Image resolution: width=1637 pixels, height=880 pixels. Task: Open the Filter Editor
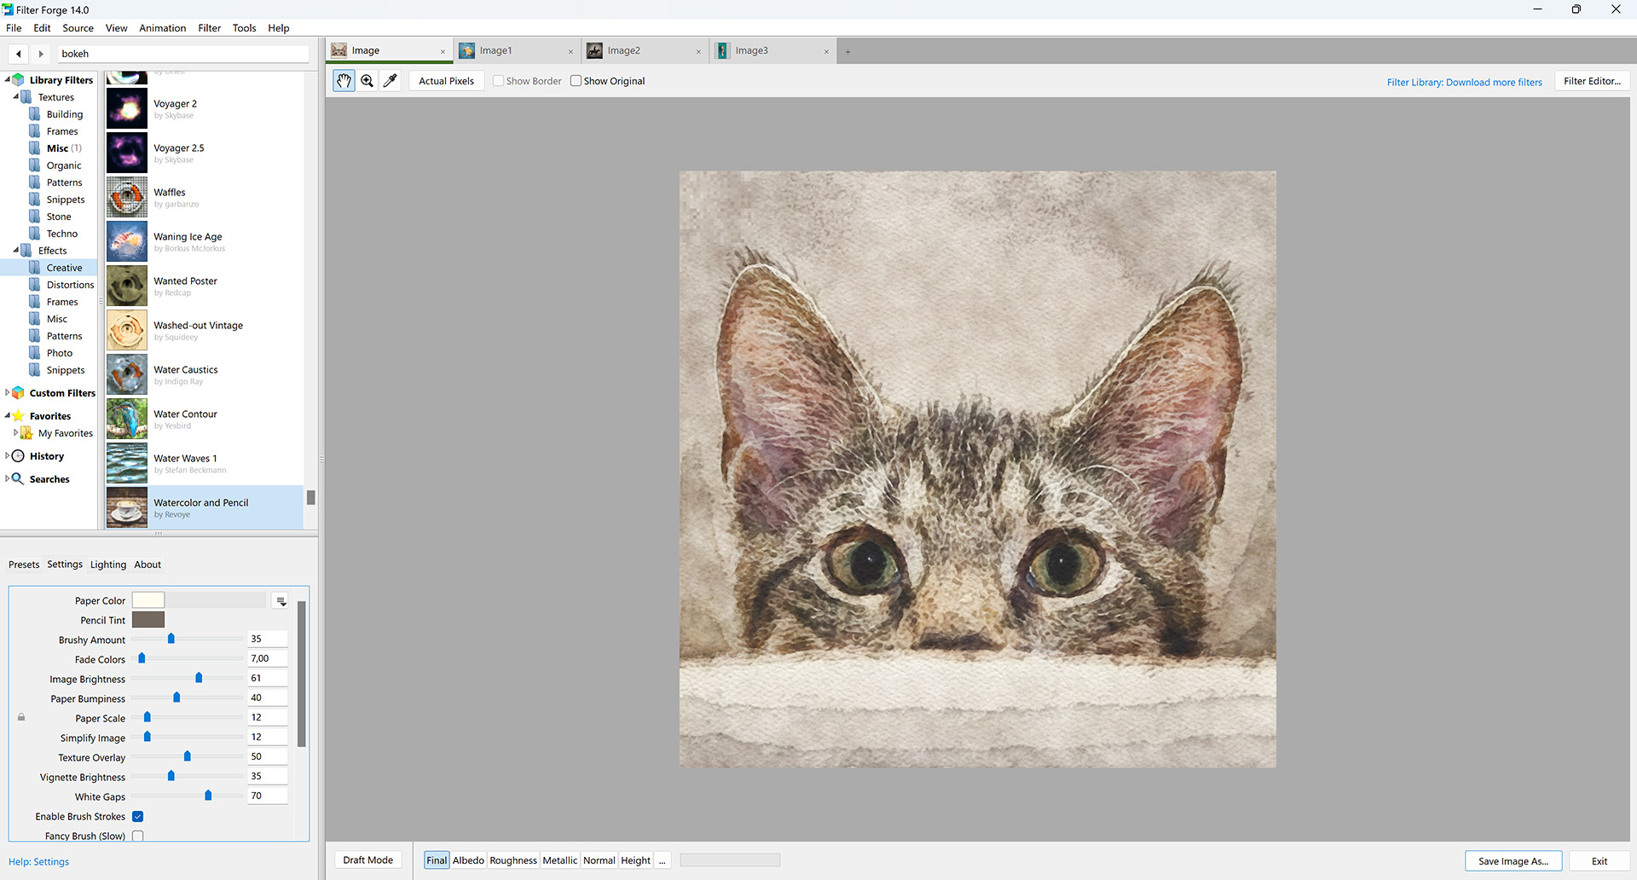point(1592,81)
